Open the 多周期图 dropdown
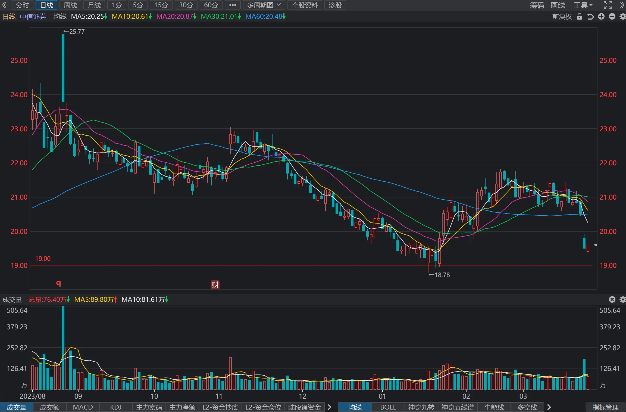Screen dimensions: 626x412 (264, 5)
